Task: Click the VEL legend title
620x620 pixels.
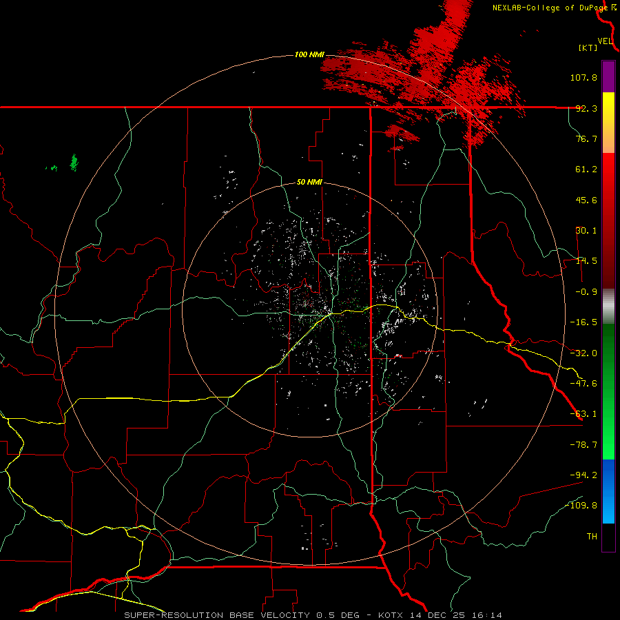Action: pyautogui.click(x=606, y=41)
